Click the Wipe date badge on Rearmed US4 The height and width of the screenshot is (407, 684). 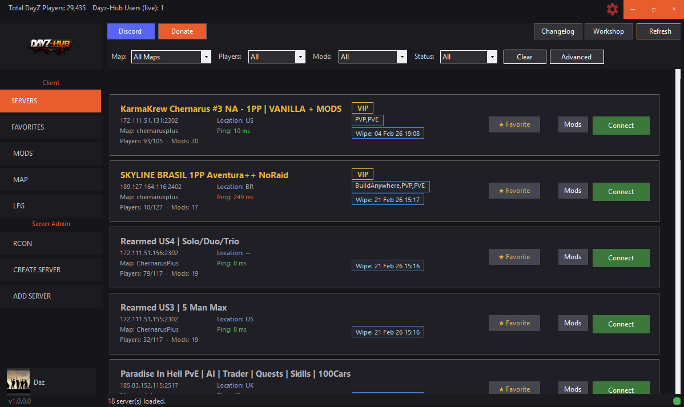388,265
